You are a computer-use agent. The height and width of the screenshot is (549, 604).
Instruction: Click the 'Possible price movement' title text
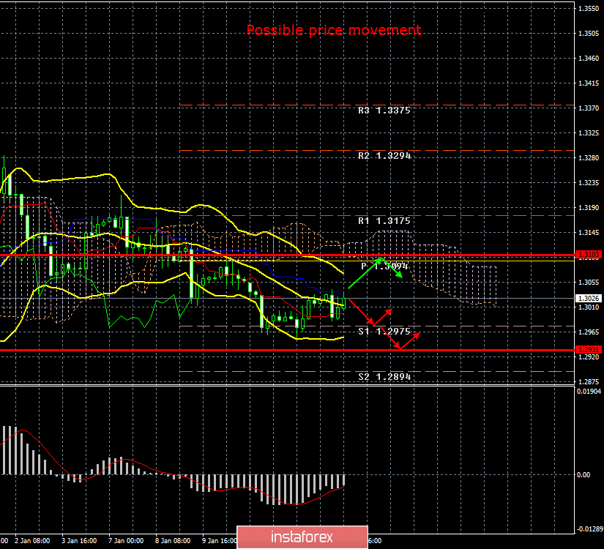[x=334, y=30]
